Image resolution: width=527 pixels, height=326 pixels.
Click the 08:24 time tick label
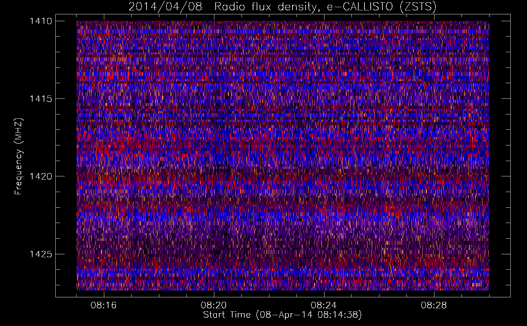324,305
